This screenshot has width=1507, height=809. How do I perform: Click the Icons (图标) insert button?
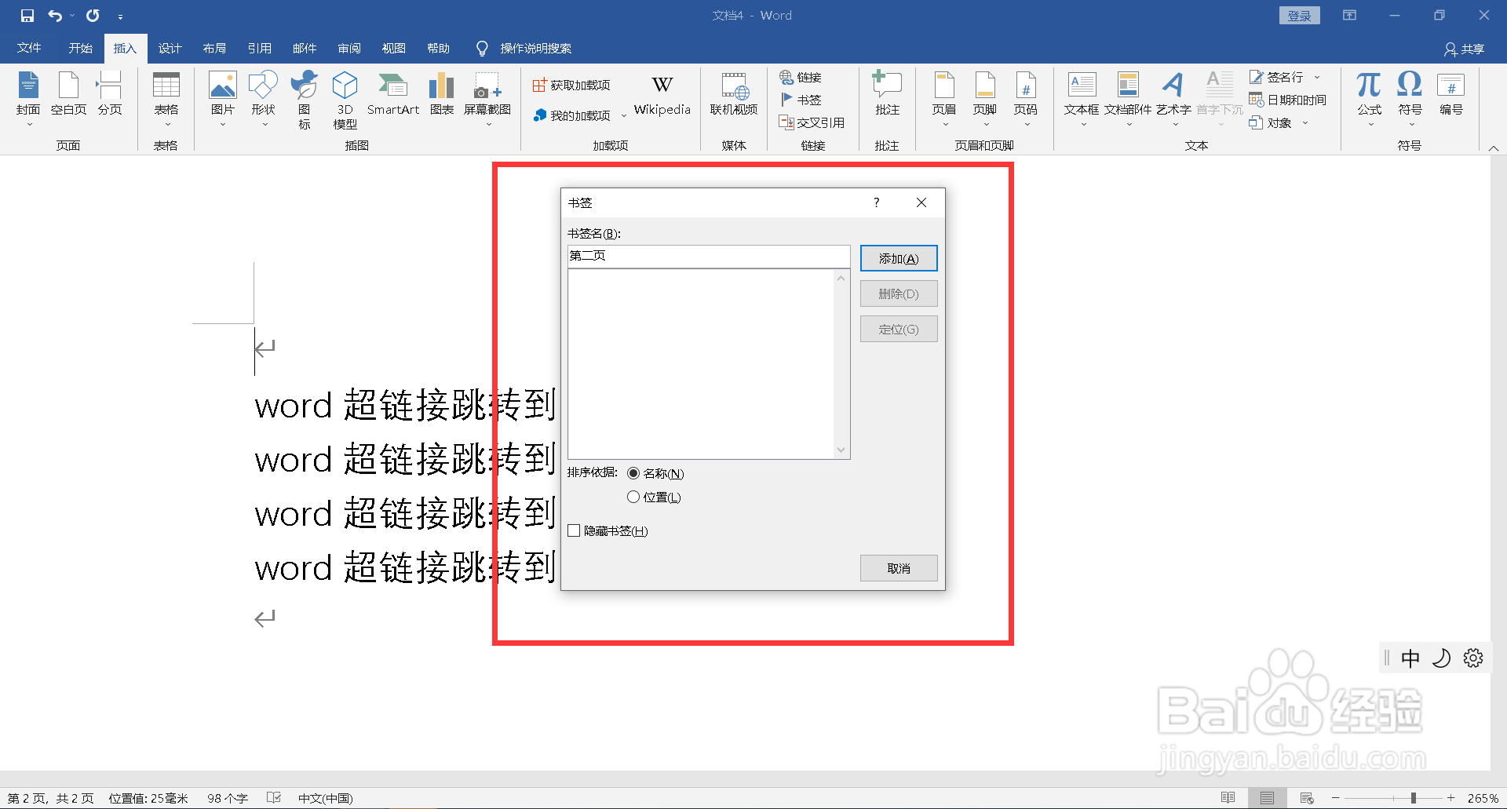click(305, 100)
